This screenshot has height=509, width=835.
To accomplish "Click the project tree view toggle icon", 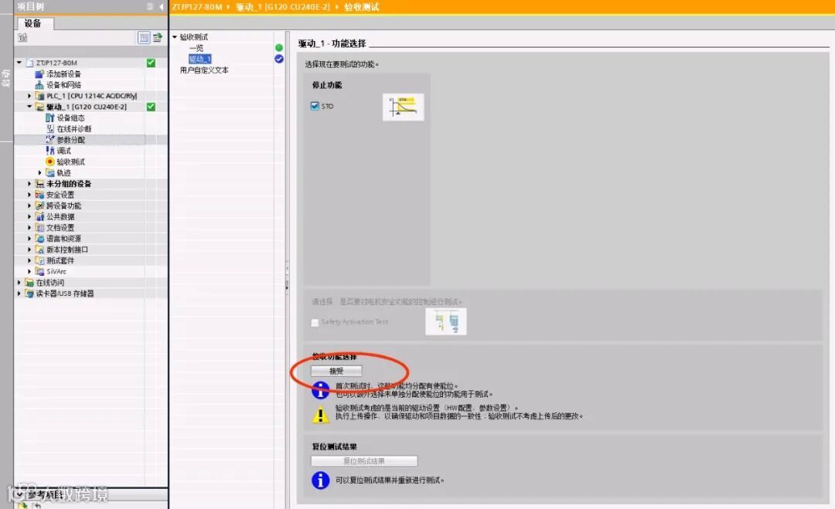I will (x=144, y=37).
